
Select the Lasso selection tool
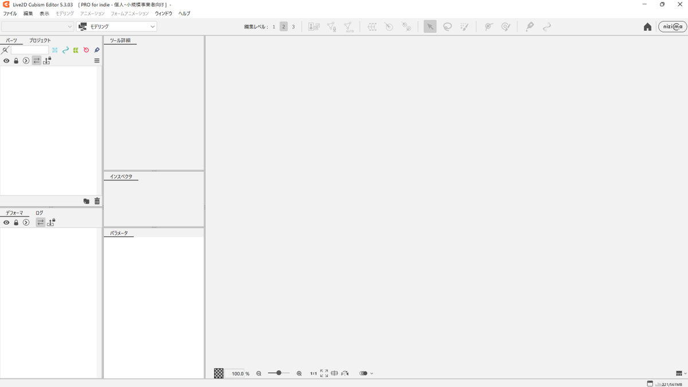tap(447, 26)
